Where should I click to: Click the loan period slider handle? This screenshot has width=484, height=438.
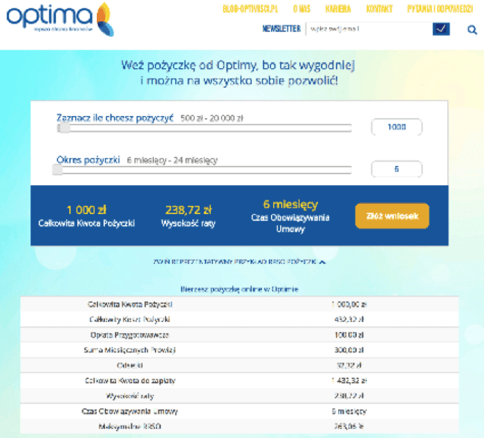tap(57, 170)
